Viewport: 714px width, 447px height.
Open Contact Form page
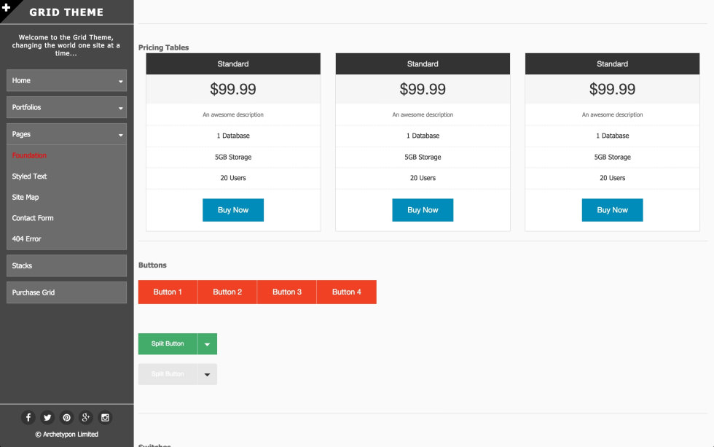tap(33, 218)
